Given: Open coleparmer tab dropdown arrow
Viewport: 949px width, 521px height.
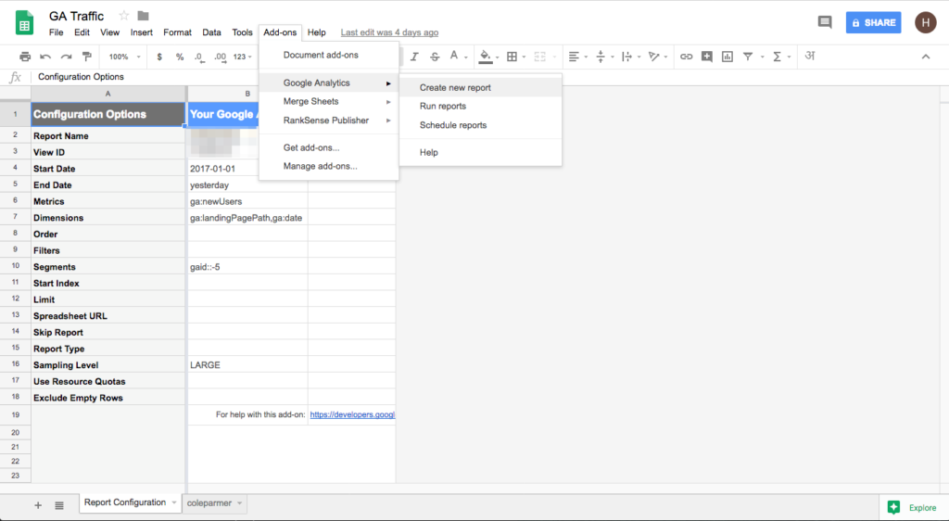Looking at the screenshot, I should (x=240, y=503).
